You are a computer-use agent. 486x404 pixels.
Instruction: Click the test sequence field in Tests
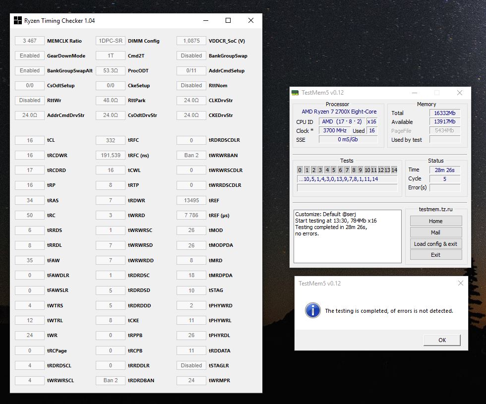click(x=347, y=179)
